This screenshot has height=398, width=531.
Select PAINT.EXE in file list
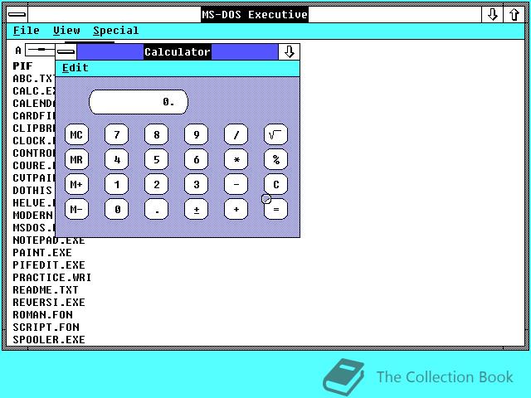(x=42, y=252)
